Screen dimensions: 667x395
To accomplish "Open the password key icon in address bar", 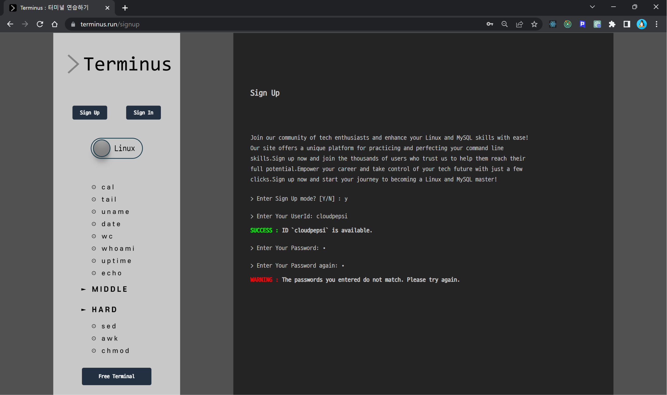I will pyautogui.click(x=490, y=24).
